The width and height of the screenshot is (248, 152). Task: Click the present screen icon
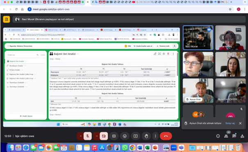pyautogui.click(x=136, y=136)
